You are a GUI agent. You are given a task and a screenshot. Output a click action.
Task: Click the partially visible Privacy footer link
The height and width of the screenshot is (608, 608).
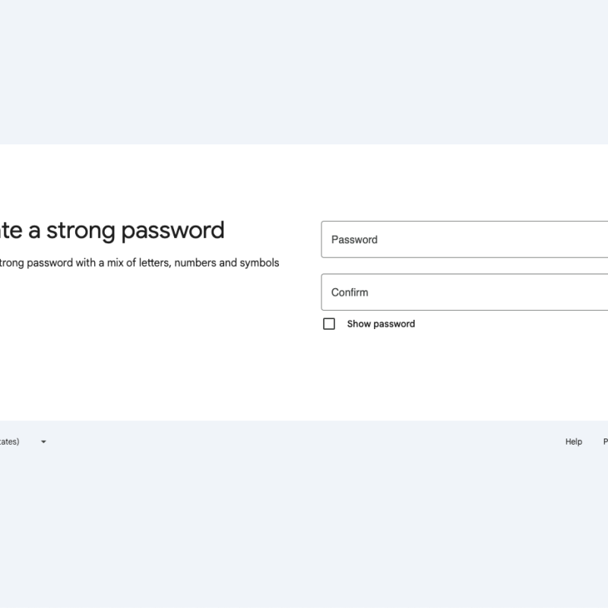pos(605,442)
